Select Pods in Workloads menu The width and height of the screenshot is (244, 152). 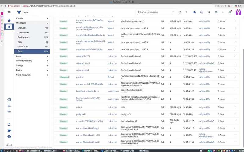coord(32,51)
